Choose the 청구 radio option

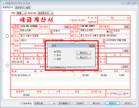click(x=55, y=55)
